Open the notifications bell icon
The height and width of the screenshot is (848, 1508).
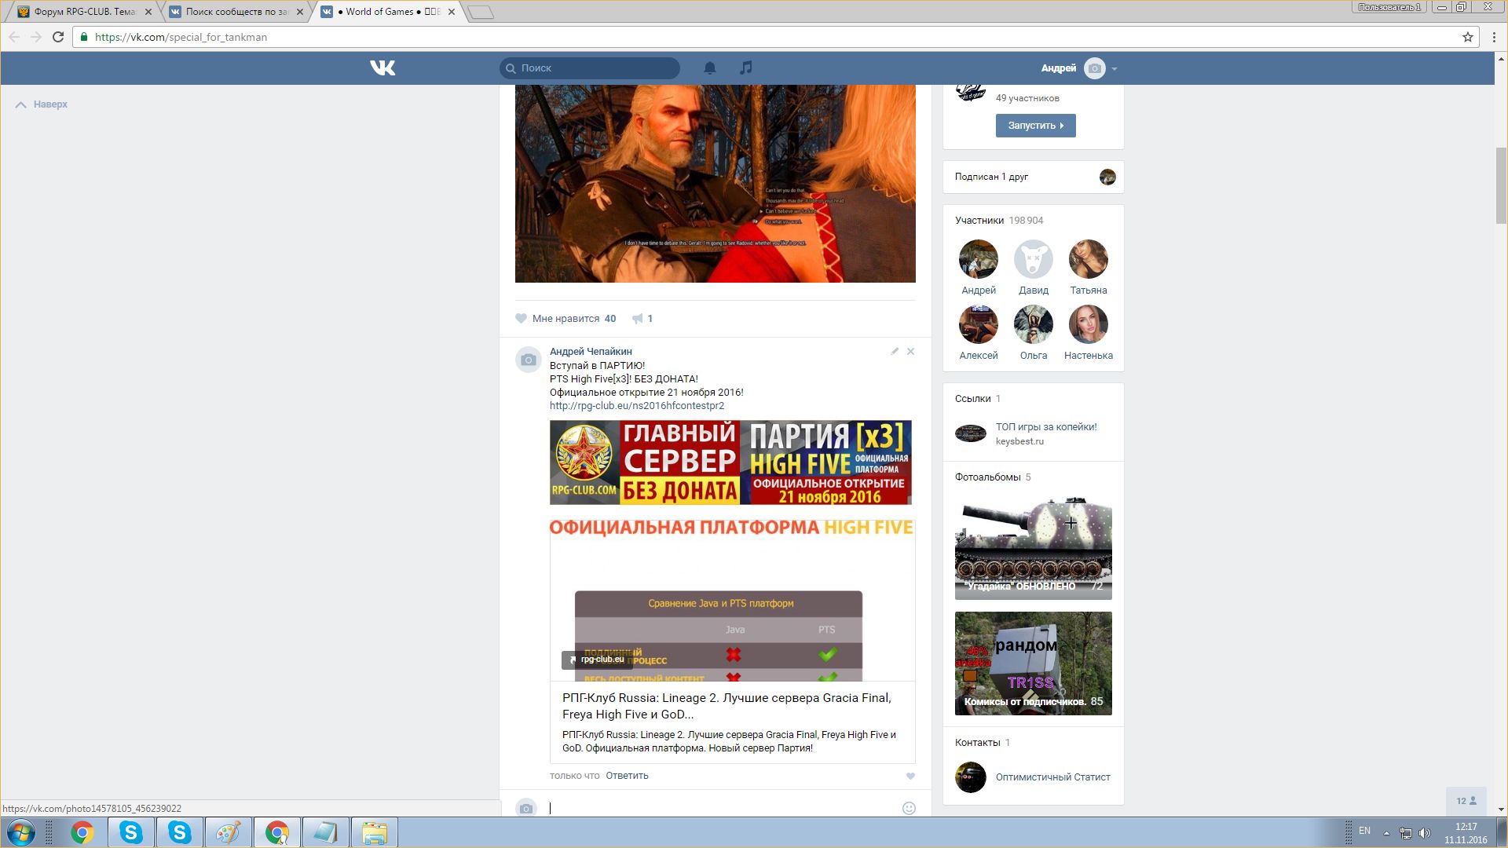(709, 68)
